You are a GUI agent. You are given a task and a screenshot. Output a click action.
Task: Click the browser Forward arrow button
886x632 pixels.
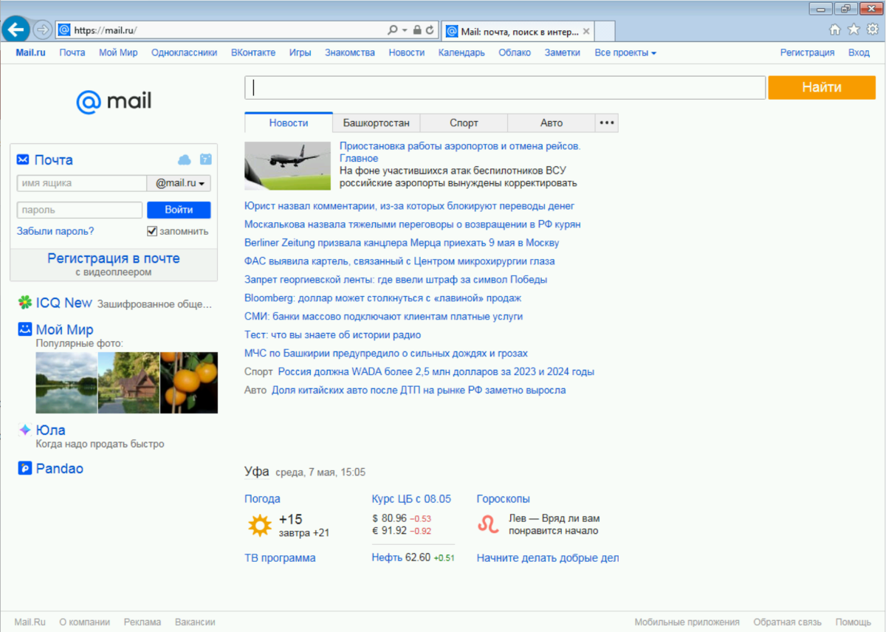[x=42, y=30]
